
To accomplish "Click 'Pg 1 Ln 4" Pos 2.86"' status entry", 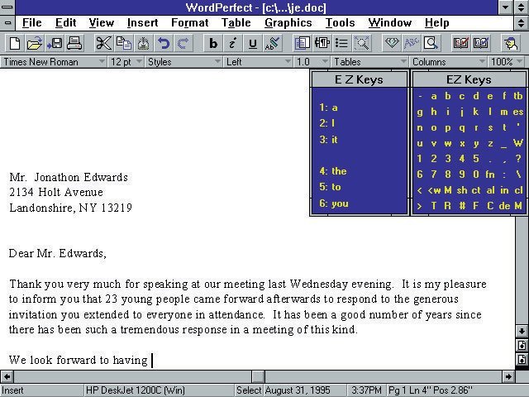I will [457, 390].
